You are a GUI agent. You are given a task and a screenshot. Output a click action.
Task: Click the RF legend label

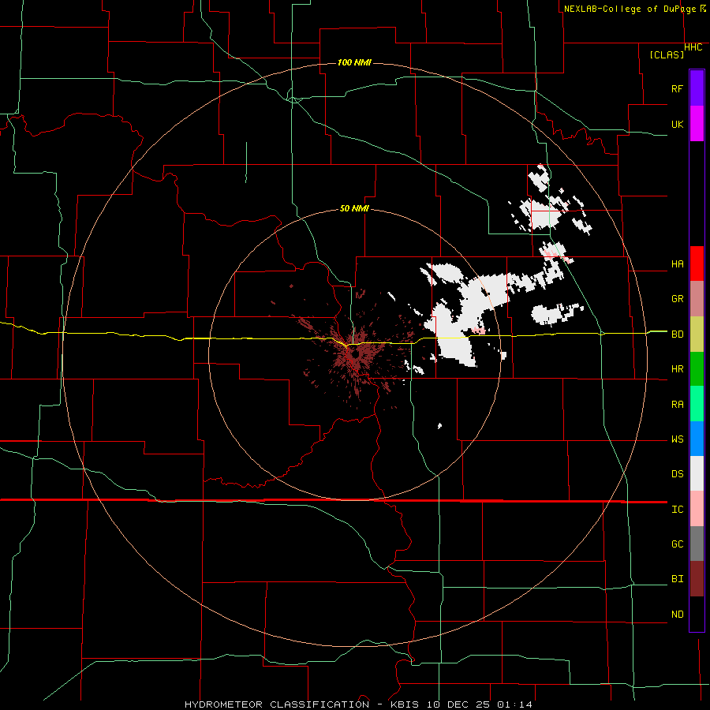[677, 88]
